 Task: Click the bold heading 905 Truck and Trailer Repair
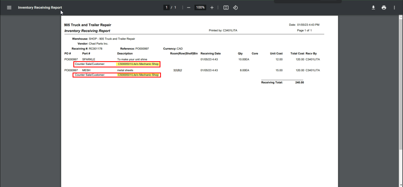88,25
